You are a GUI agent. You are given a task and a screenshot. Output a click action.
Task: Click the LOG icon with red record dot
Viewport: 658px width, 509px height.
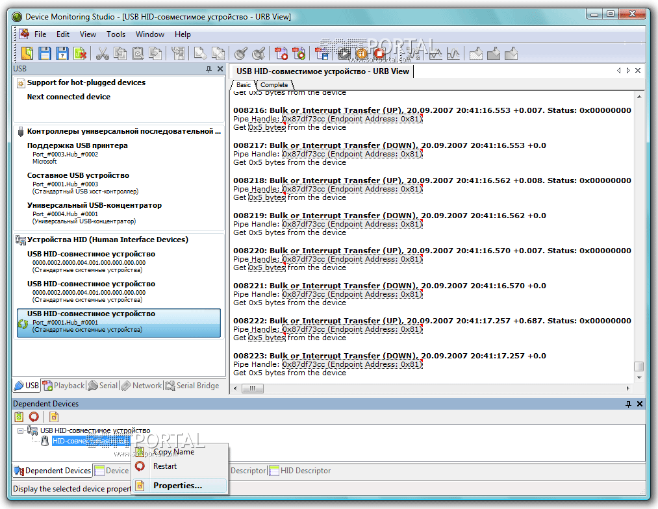281,53
